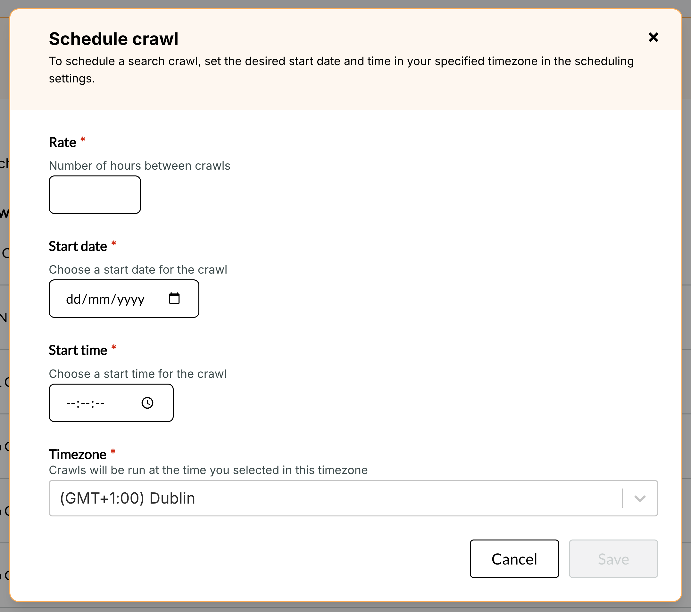The image size is (691, 612).
Task: Open the clock time picker icon
Action: (147, 403)
